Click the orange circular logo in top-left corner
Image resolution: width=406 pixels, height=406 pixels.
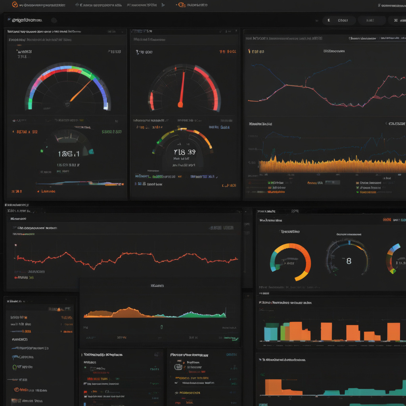15,5
